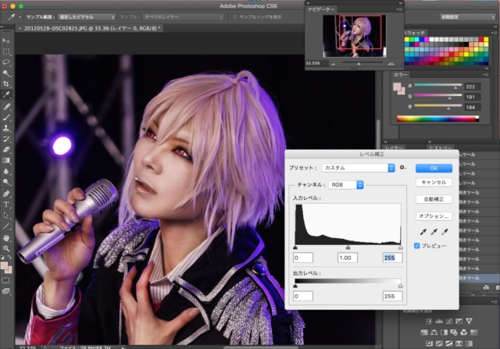Select the Lasso tool
The height and width of the screenshot is (349, 500).
(x=6, y=62)
